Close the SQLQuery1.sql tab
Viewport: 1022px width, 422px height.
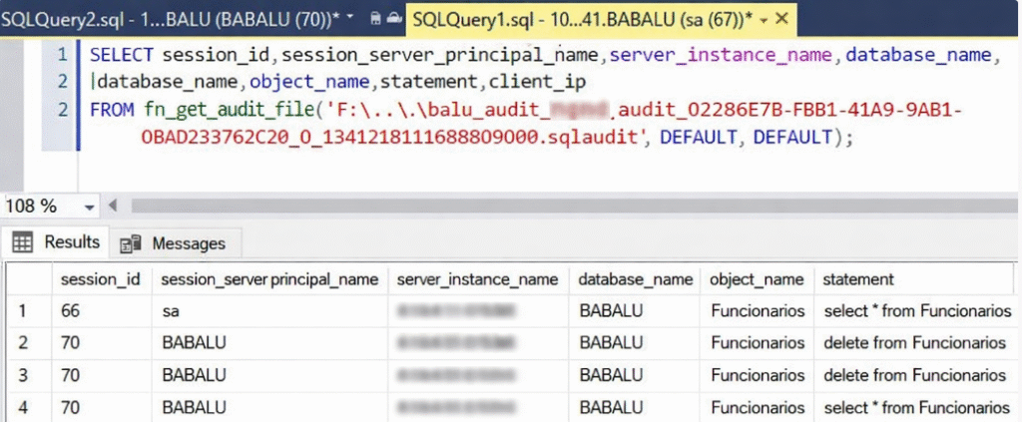coord(779,18)
